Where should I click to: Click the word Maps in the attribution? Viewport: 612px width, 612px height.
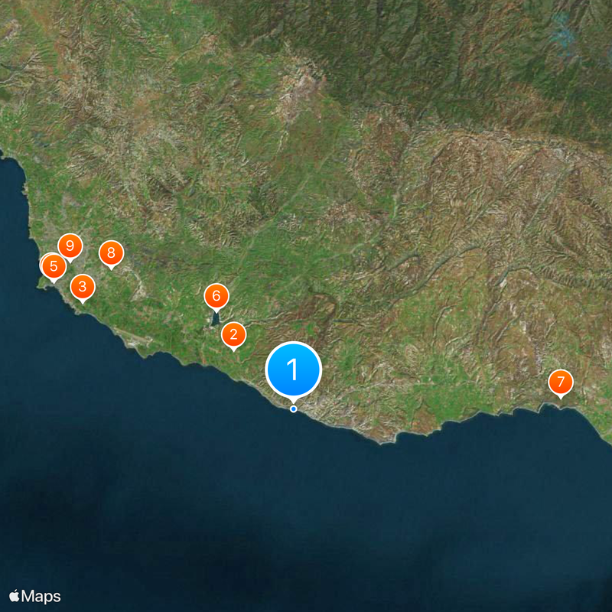tap(41, 597)
